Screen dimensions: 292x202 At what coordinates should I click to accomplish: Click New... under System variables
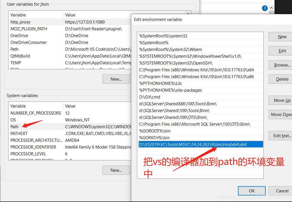116,170
